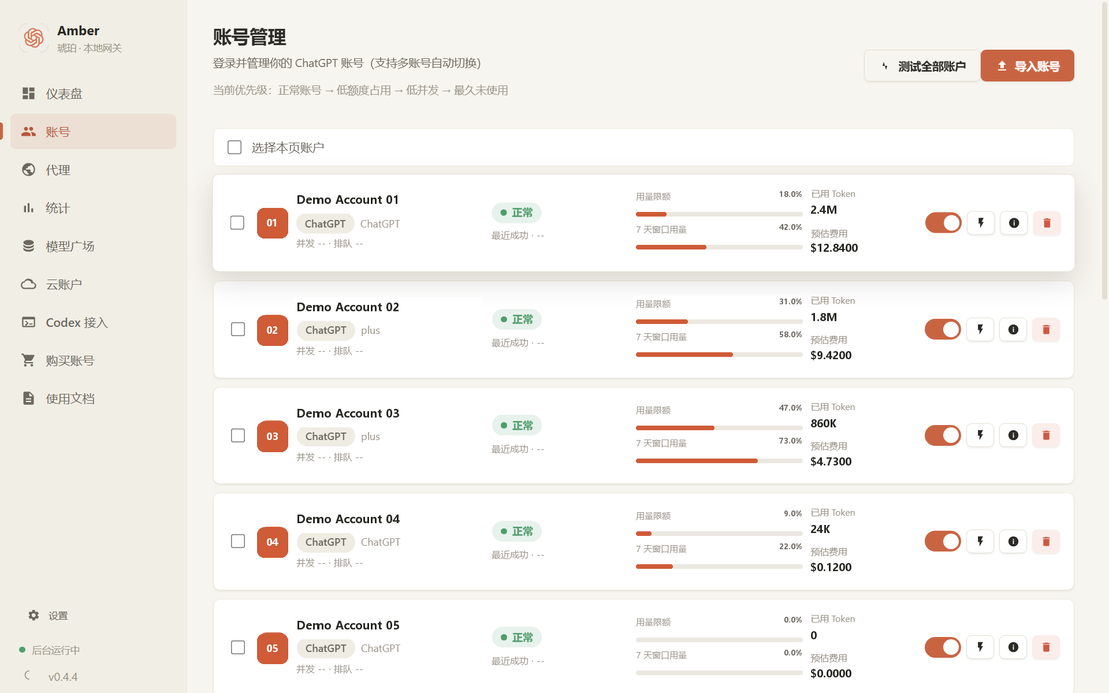Check the Demo Account 05 checkbox
Screen dimensions: 1109x693
pyautogui.click(x=238, y=647)
